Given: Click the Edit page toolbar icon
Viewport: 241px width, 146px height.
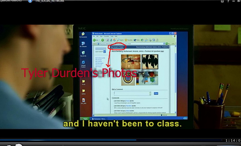Looking at the screenshot, I should pos(153,40).
